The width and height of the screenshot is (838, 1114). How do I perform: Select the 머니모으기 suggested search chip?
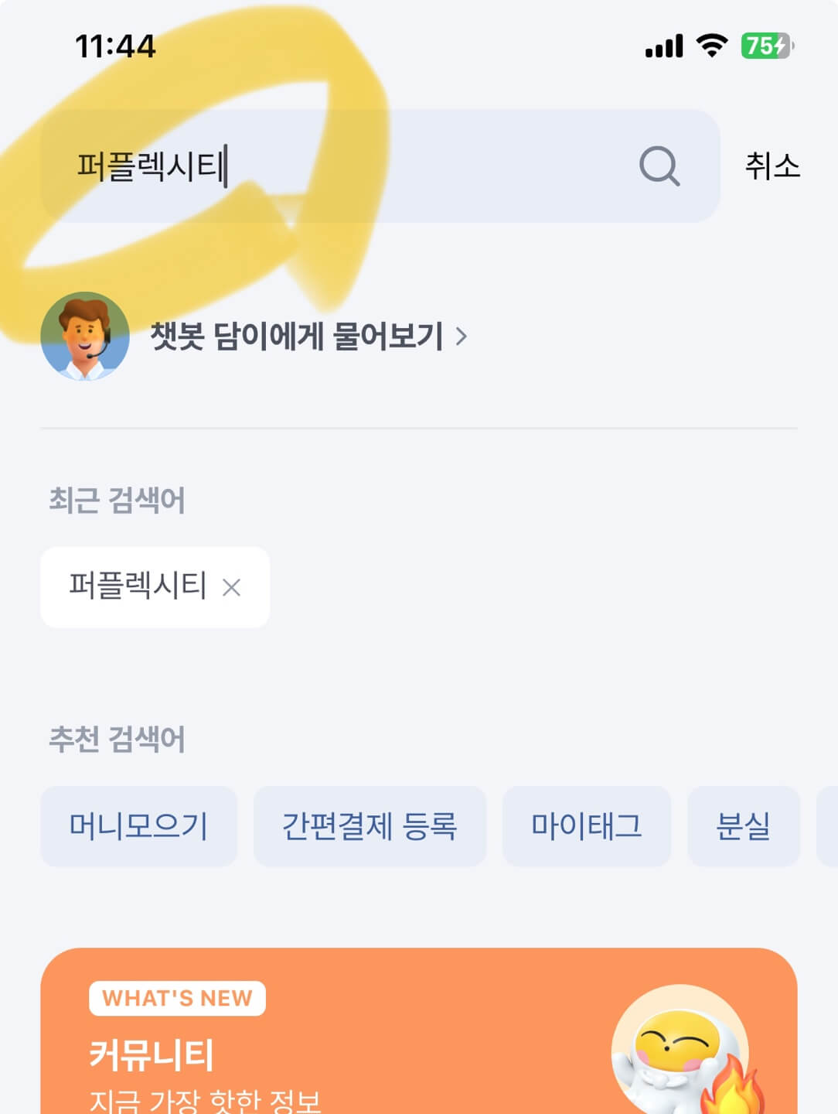[x=140, y=826]
